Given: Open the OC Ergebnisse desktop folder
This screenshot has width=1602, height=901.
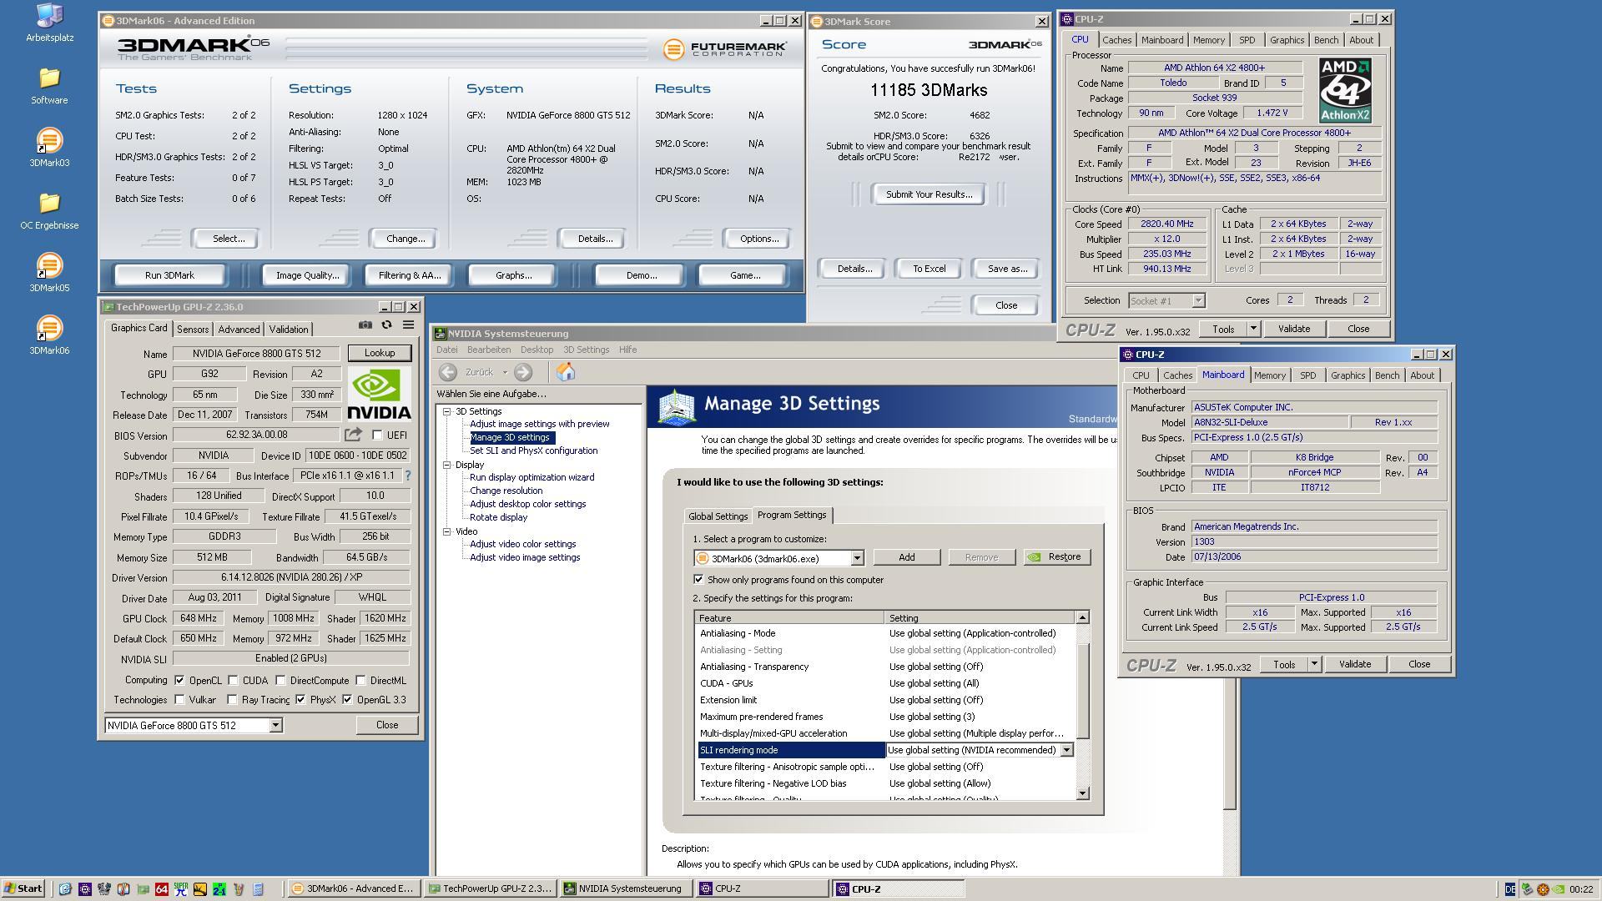Looking at the screenshot, I should tap(49, 211).
